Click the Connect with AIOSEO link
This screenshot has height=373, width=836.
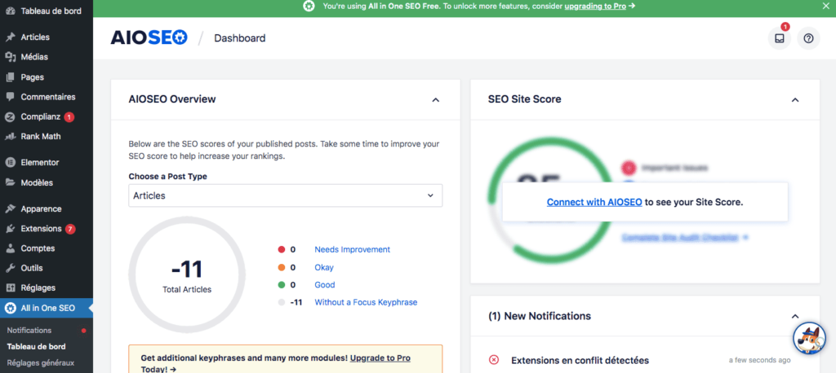tap(594, 202)
